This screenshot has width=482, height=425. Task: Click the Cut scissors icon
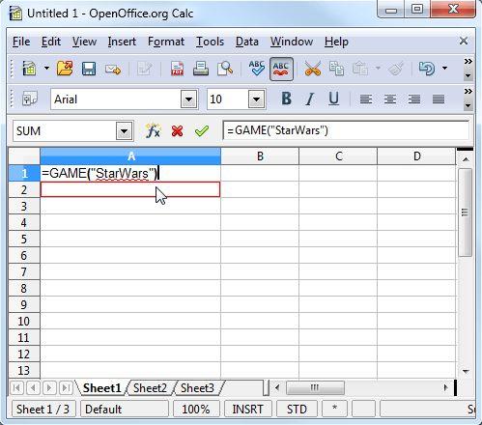[x=313, y=69]
